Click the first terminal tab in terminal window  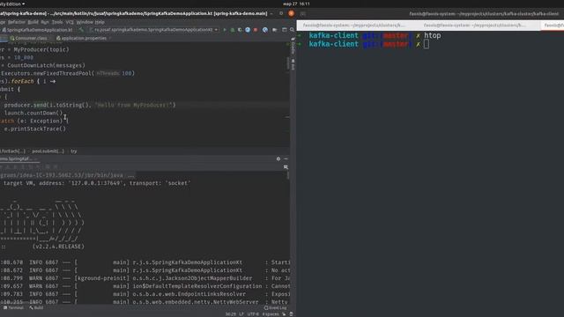[353, 26]
